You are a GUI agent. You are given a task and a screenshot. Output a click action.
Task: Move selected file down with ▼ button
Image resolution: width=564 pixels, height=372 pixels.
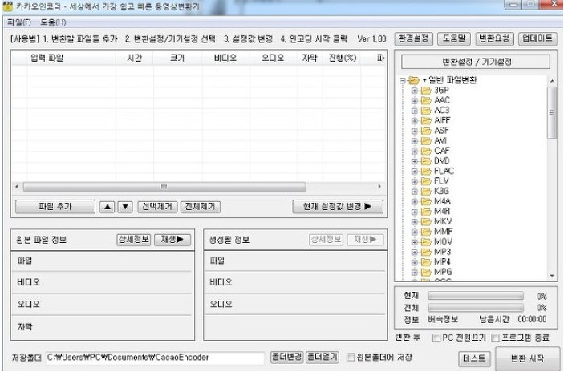coord(125,207)
